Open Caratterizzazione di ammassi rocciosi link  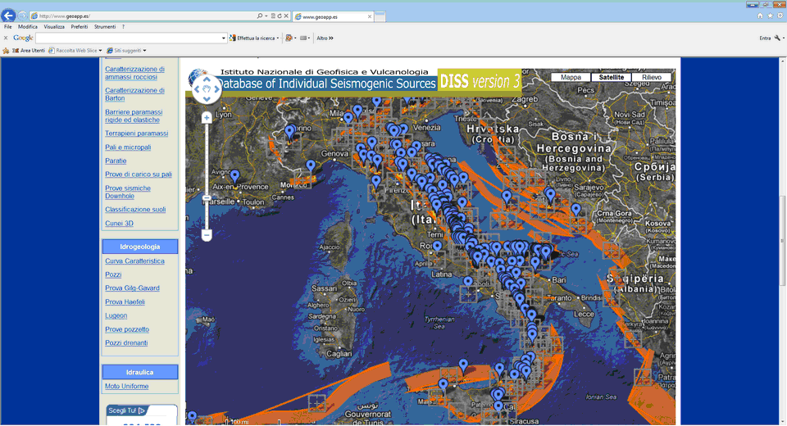(134, 73)
